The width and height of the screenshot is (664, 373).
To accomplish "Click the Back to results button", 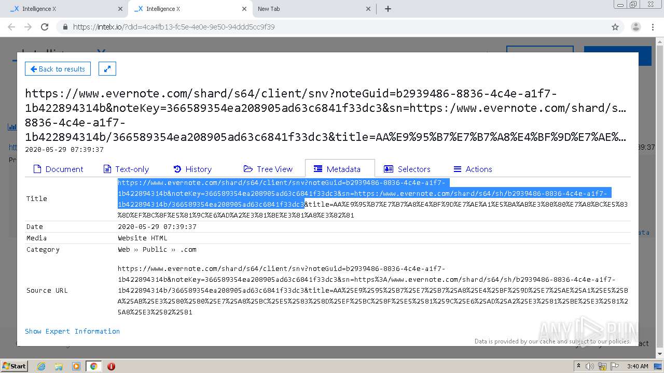I will [x=58, y=69].
